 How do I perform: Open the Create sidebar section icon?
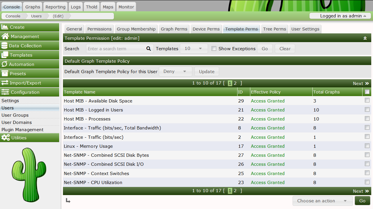[5, 27]
